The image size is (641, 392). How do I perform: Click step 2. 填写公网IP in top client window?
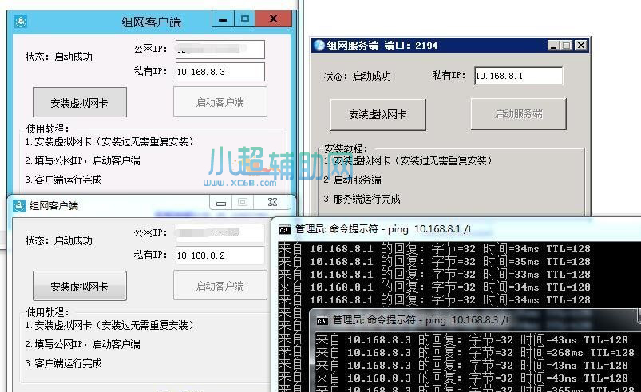[82, 160]
